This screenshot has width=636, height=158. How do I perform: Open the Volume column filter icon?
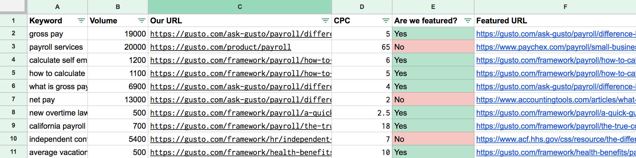(x=141, y=21)
